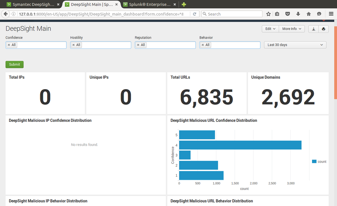Select the DeepSight Main browser tab
Screen dimensions: 337x206
tap(91, 4)
